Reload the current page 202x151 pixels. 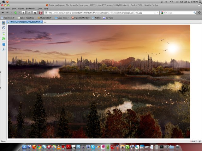pyautogui.click(x=23, y=13)
